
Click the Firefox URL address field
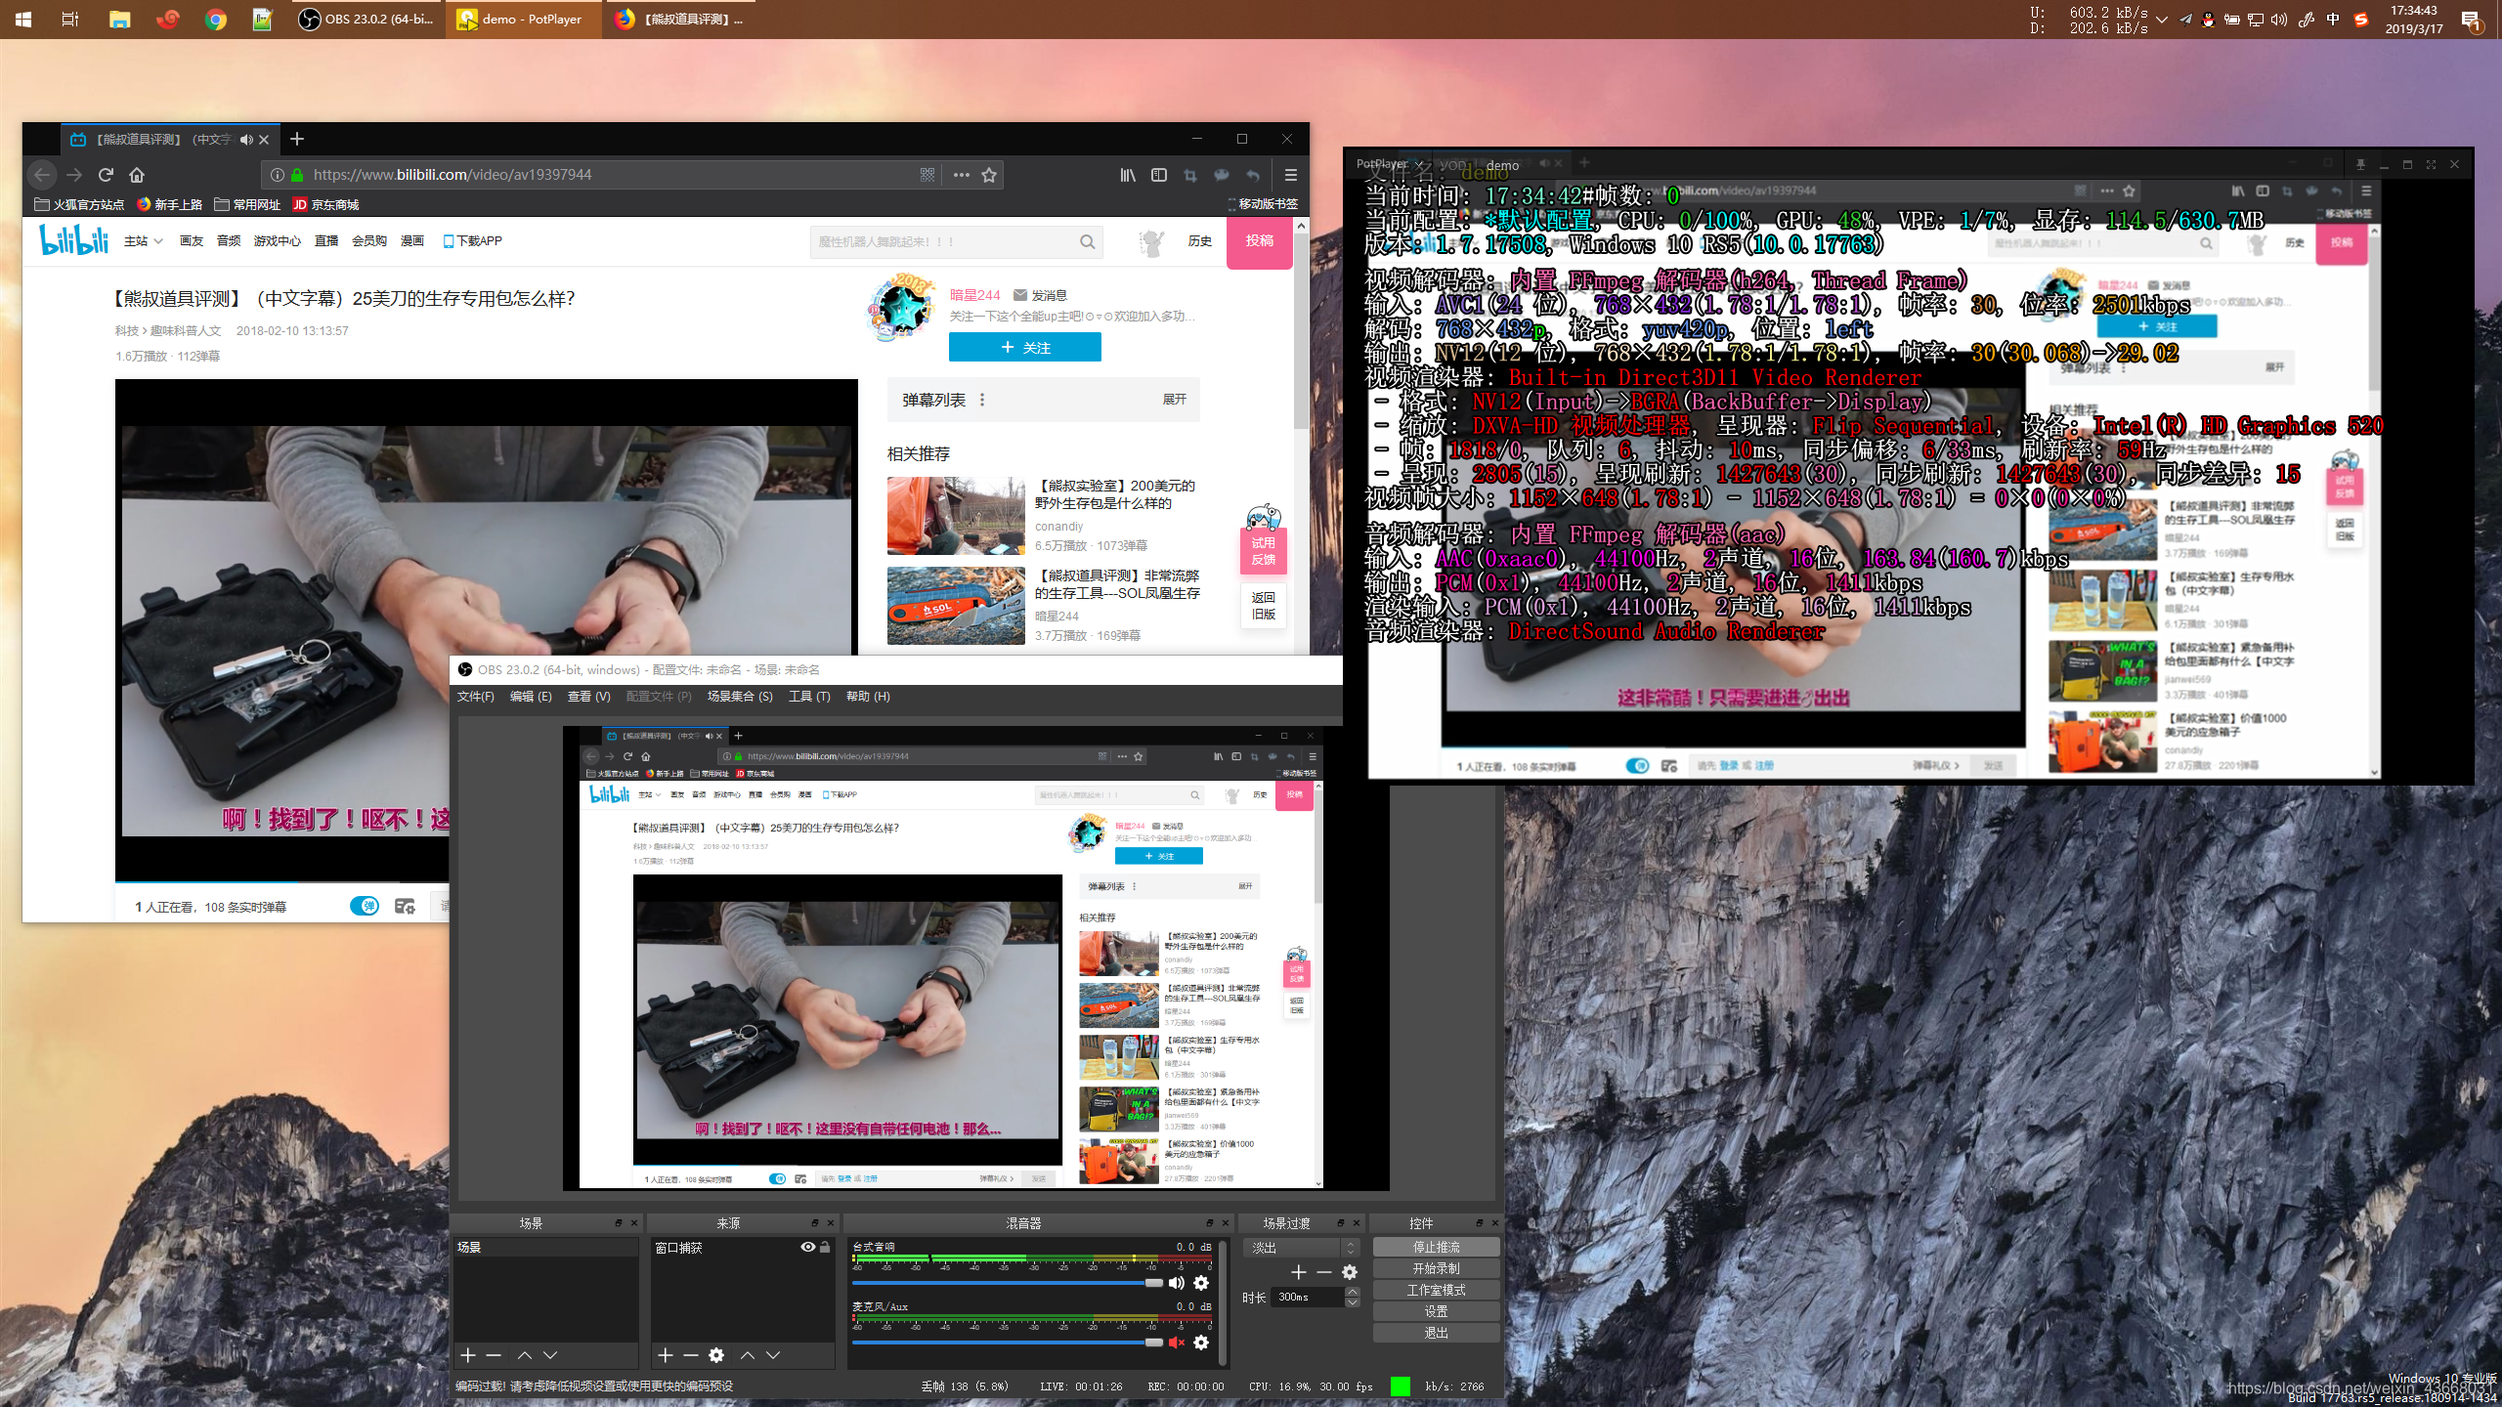point(611,175)
